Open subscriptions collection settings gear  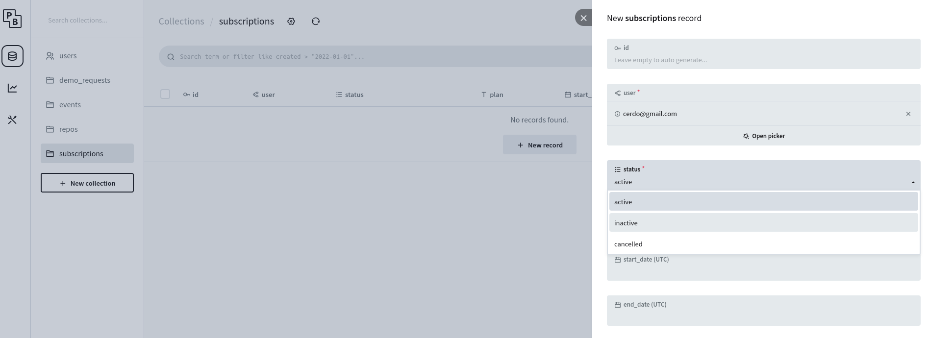point(291,21)
